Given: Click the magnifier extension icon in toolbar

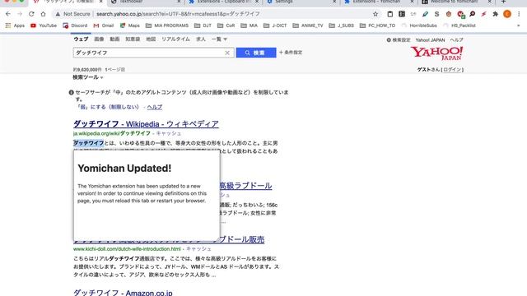Looking at the screenshot, I should (472, 14).
